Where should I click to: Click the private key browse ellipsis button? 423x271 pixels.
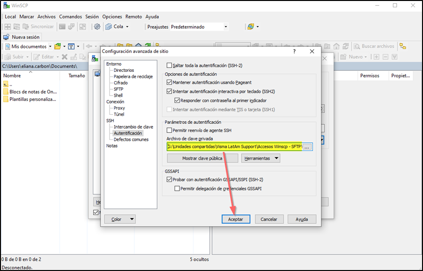pos(307,147)
